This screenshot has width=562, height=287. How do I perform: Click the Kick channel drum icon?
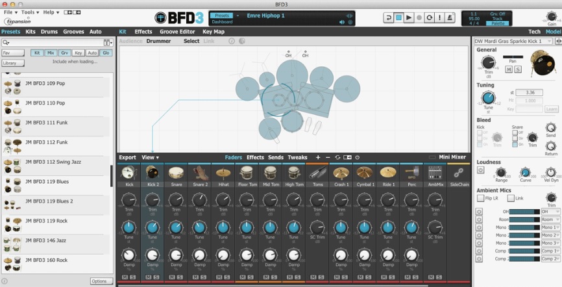click(x=129, y=173)
